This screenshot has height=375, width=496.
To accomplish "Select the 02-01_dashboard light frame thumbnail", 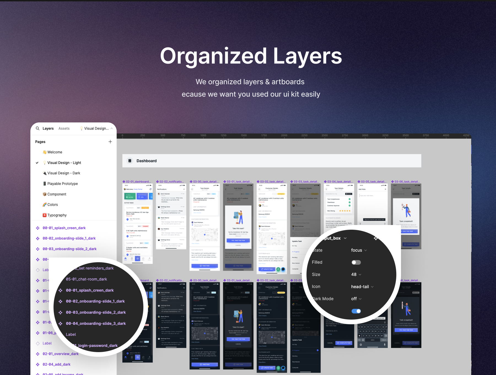I will coord(138,224).
